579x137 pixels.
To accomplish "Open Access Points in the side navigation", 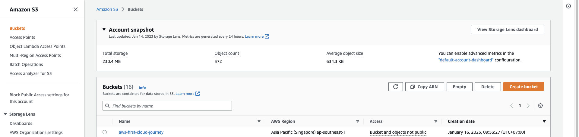I will [22, 37].
